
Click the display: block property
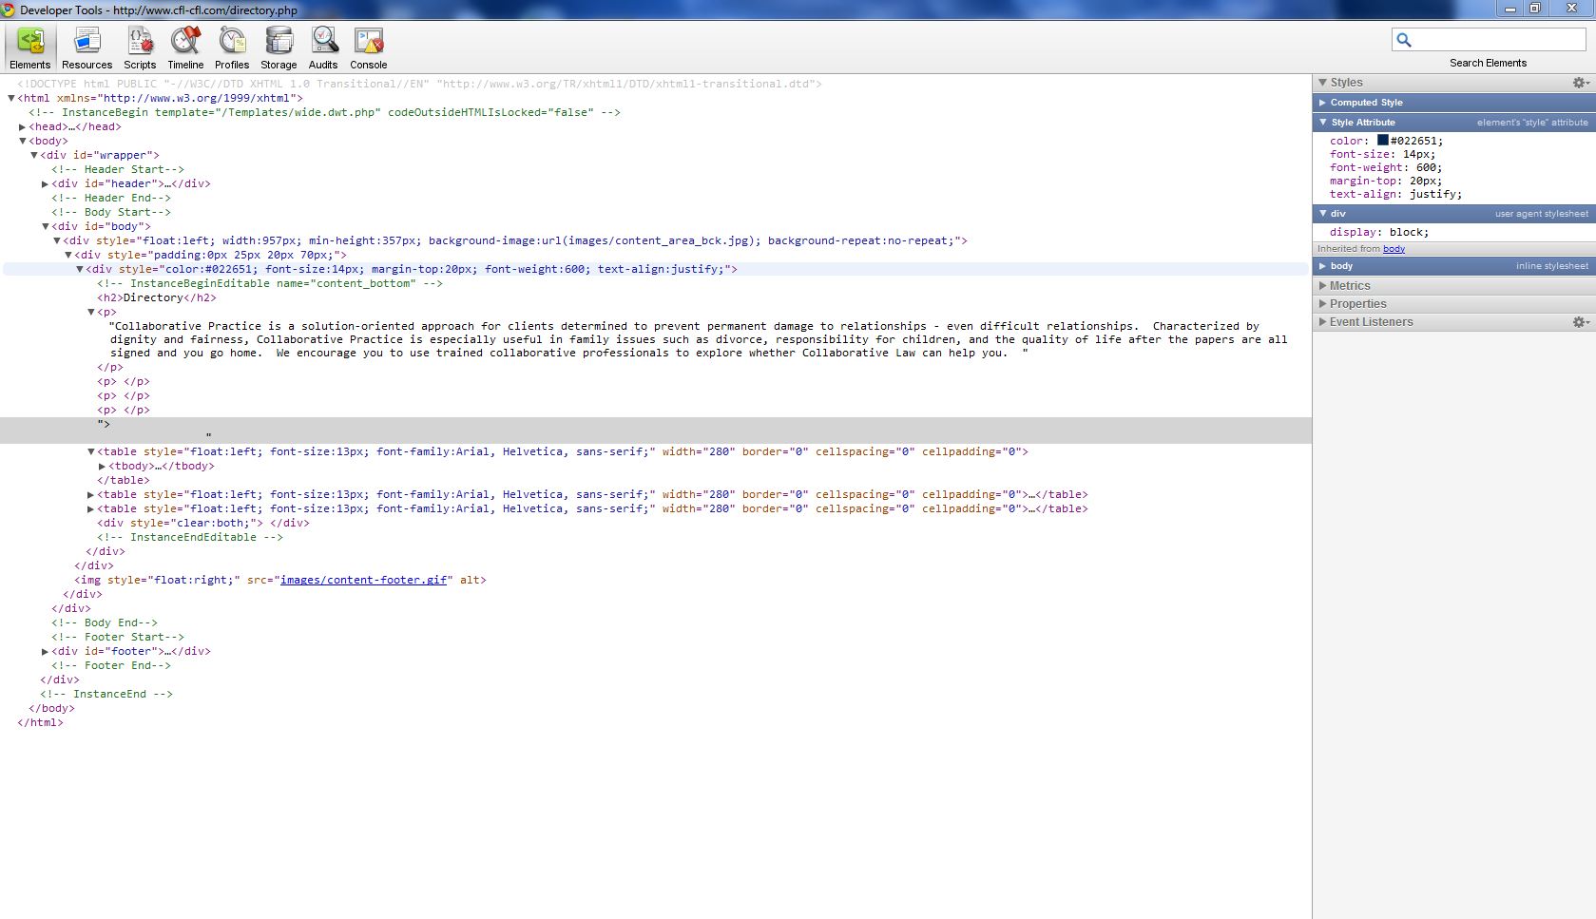point(1379,232)
